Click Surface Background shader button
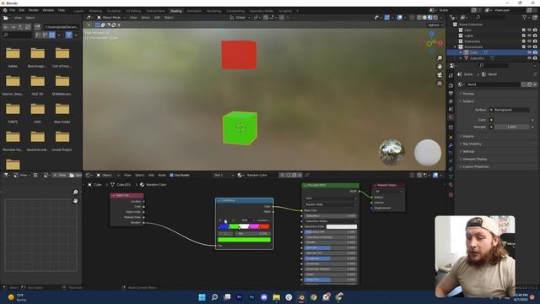Viewport: 540px width, 304px height. (x=510, y=110)
